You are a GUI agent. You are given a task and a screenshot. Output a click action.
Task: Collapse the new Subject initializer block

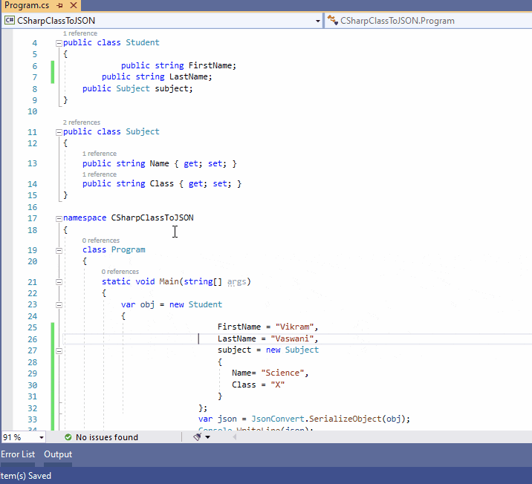click(x=59, y=351)
